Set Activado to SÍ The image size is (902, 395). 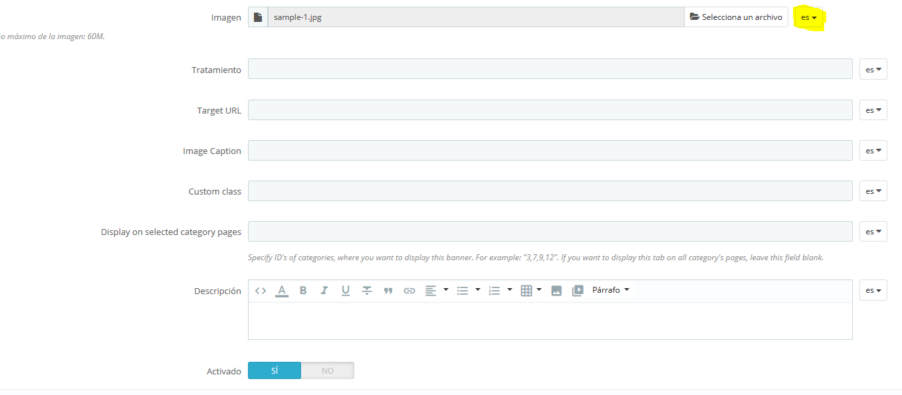[x=275, y=370]
